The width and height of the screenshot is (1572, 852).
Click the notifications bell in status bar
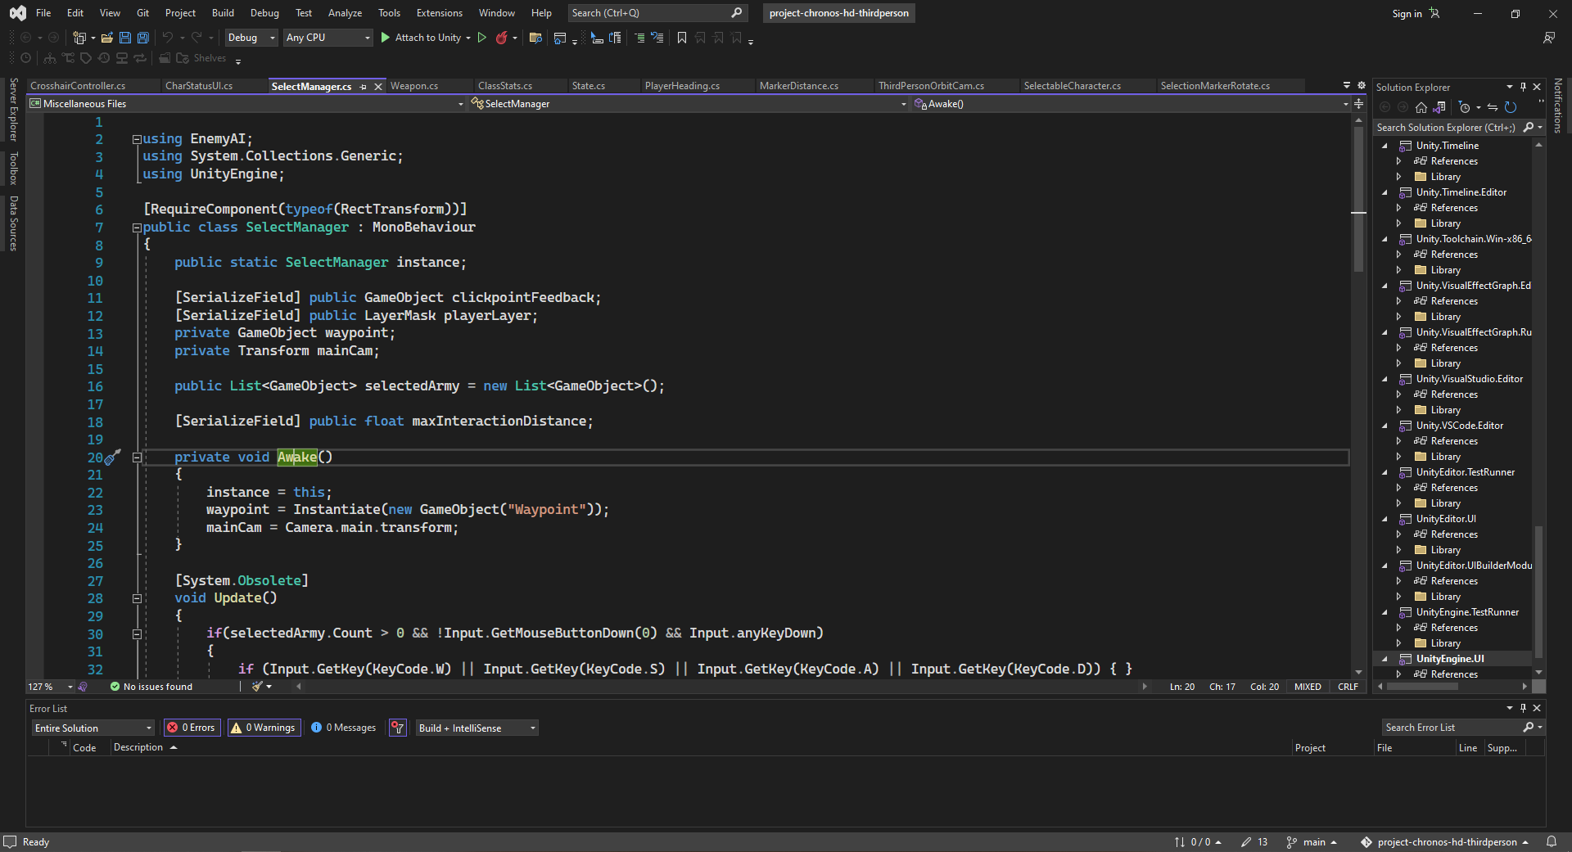pyautogui.click(x=1552, y=841)
